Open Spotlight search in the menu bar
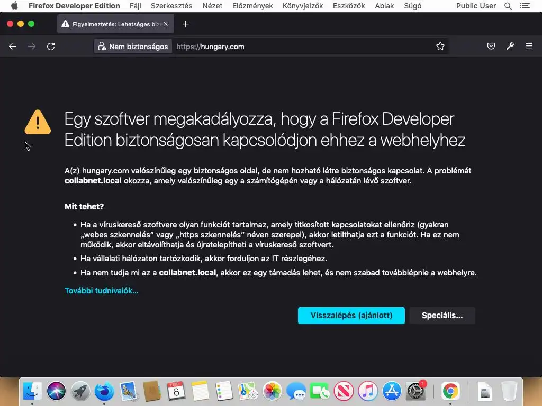This screenshot has height=406, width=542. click(508, 6)
